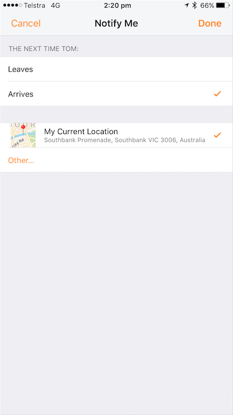Tap the battery icon in status bar
233x415 pixels.
click(222, 5)
